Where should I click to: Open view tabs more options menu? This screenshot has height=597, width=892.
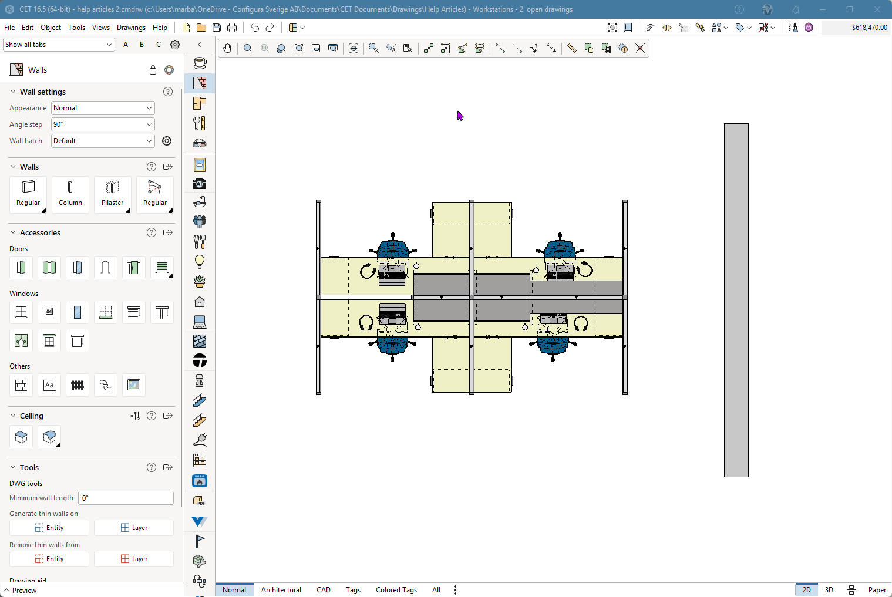pyautogui.click(x=455, y=590)
